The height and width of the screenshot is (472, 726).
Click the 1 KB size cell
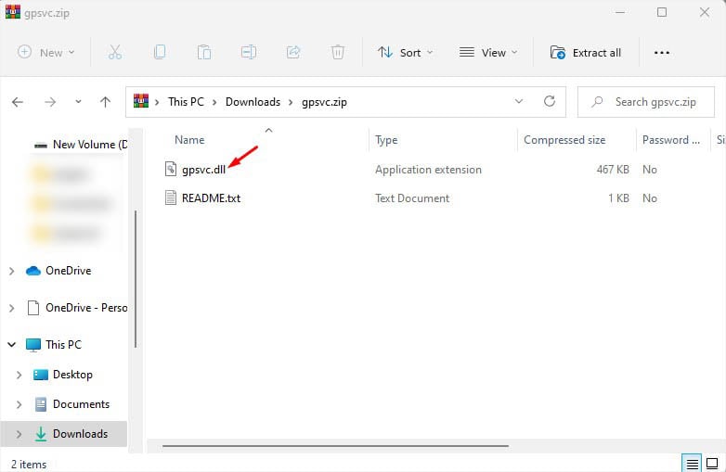pos(618,198)
